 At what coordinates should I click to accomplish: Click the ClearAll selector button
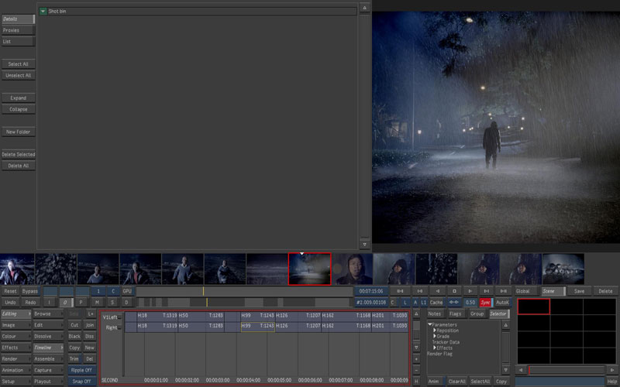[456, 382]
